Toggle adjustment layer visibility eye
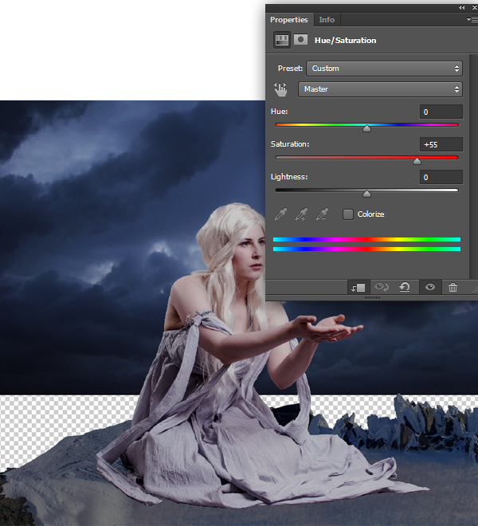 [430, 287]
